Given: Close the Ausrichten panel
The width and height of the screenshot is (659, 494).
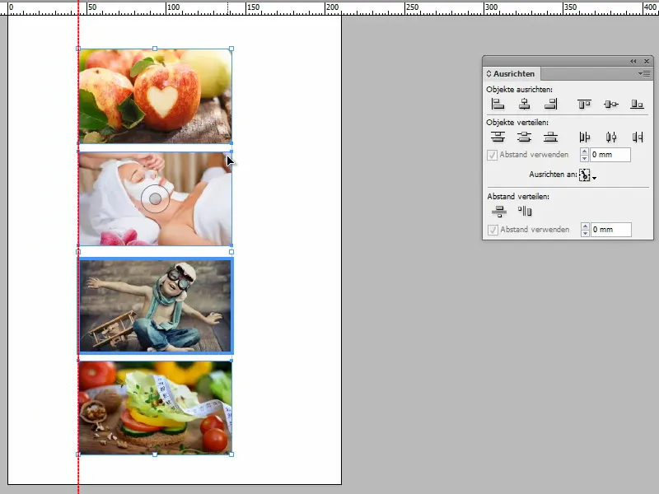Looking at the screenshot, I should coord(647,61).
